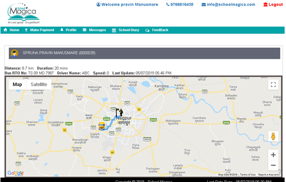Click the Hingna label on the map
The width and height of the screenshot is (286, 182).
point(77,149)
